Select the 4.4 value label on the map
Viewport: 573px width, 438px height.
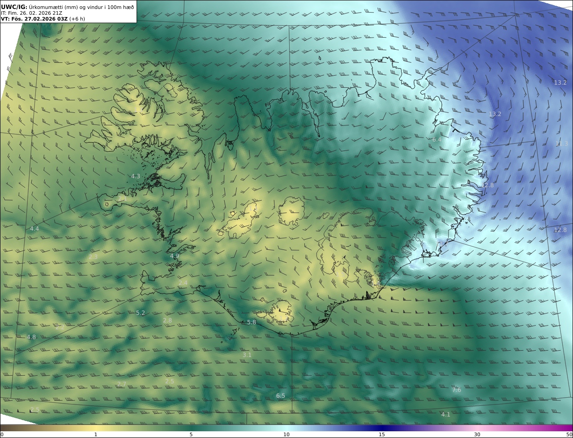pos(34,229)
